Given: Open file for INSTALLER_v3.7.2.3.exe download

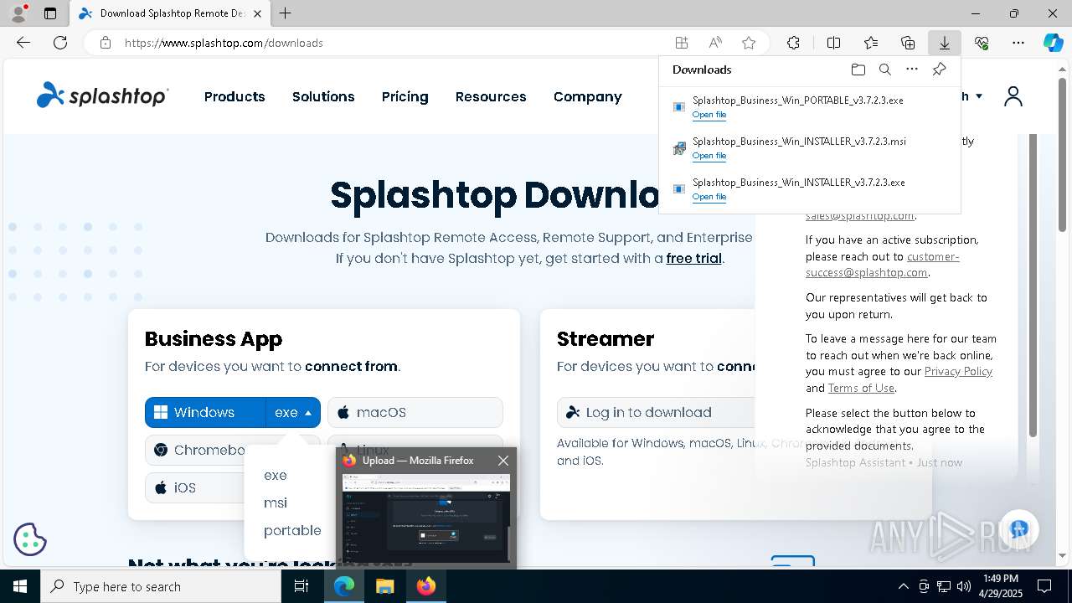Looking at the screenshot, I should click(x=709, y=197).
